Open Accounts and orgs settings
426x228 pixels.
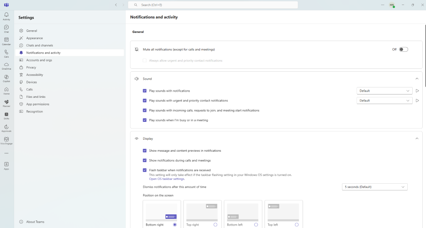pyautogui.click(x=69, y=60)
